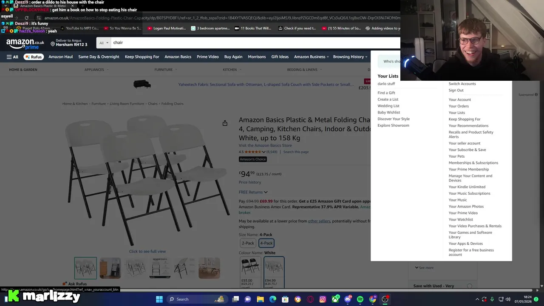The image size is (544, 306).
Task: Reload the page with browser refresh button
Action: 26,18
